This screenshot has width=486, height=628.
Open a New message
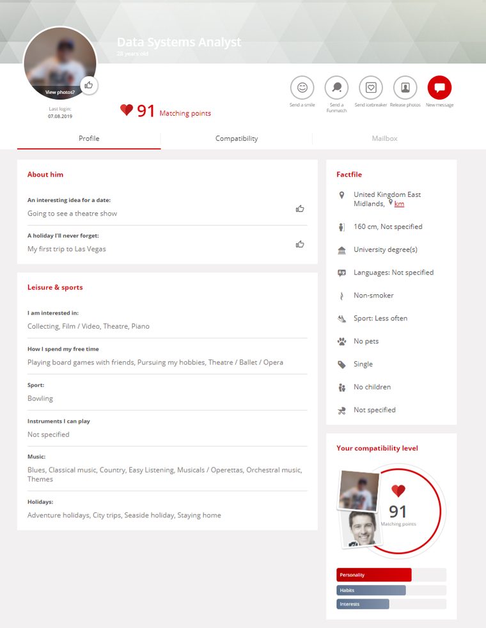click(x=439, y=88)
